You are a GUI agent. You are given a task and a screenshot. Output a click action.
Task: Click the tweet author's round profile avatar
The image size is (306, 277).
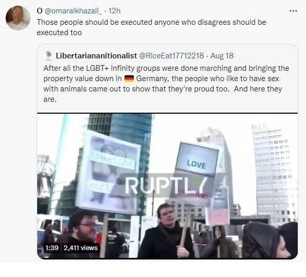pos(18,18)
